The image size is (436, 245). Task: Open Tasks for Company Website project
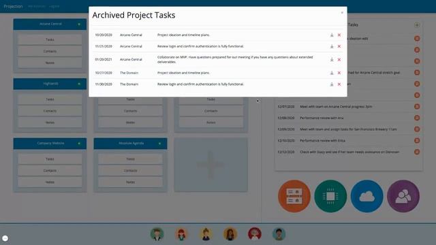click(50, 159)
